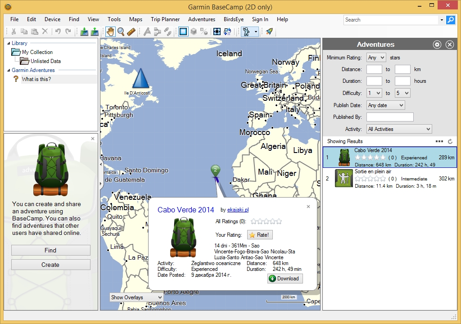This screenshot has width=461, height=324.
Task: Click the search magnifier button
Action: pyautogui.click(x=450, y=20)
